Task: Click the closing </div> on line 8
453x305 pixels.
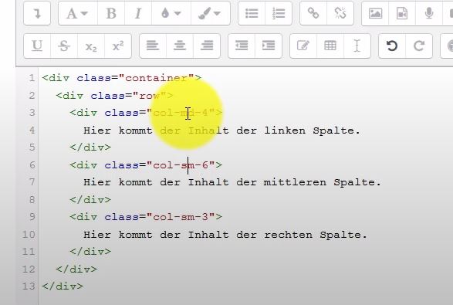Action: pos(90,200)
